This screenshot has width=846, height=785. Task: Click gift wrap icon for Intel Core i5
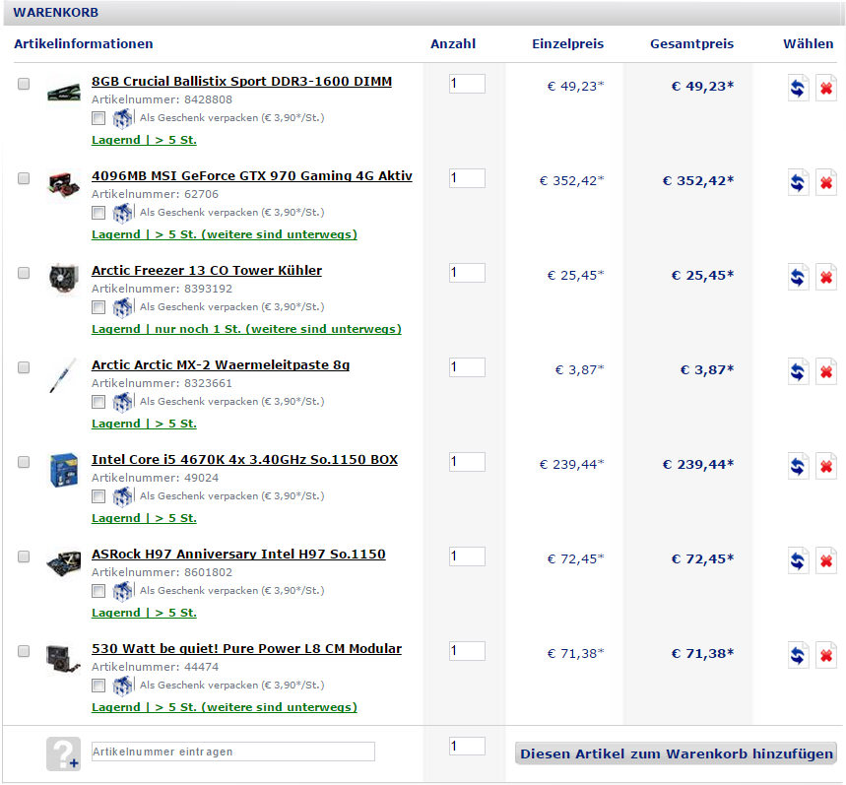(122, 496)
